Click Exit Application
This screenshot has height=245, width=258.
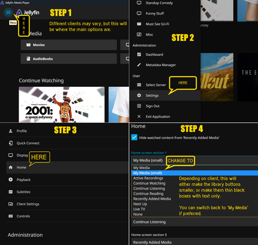[158, 117]
